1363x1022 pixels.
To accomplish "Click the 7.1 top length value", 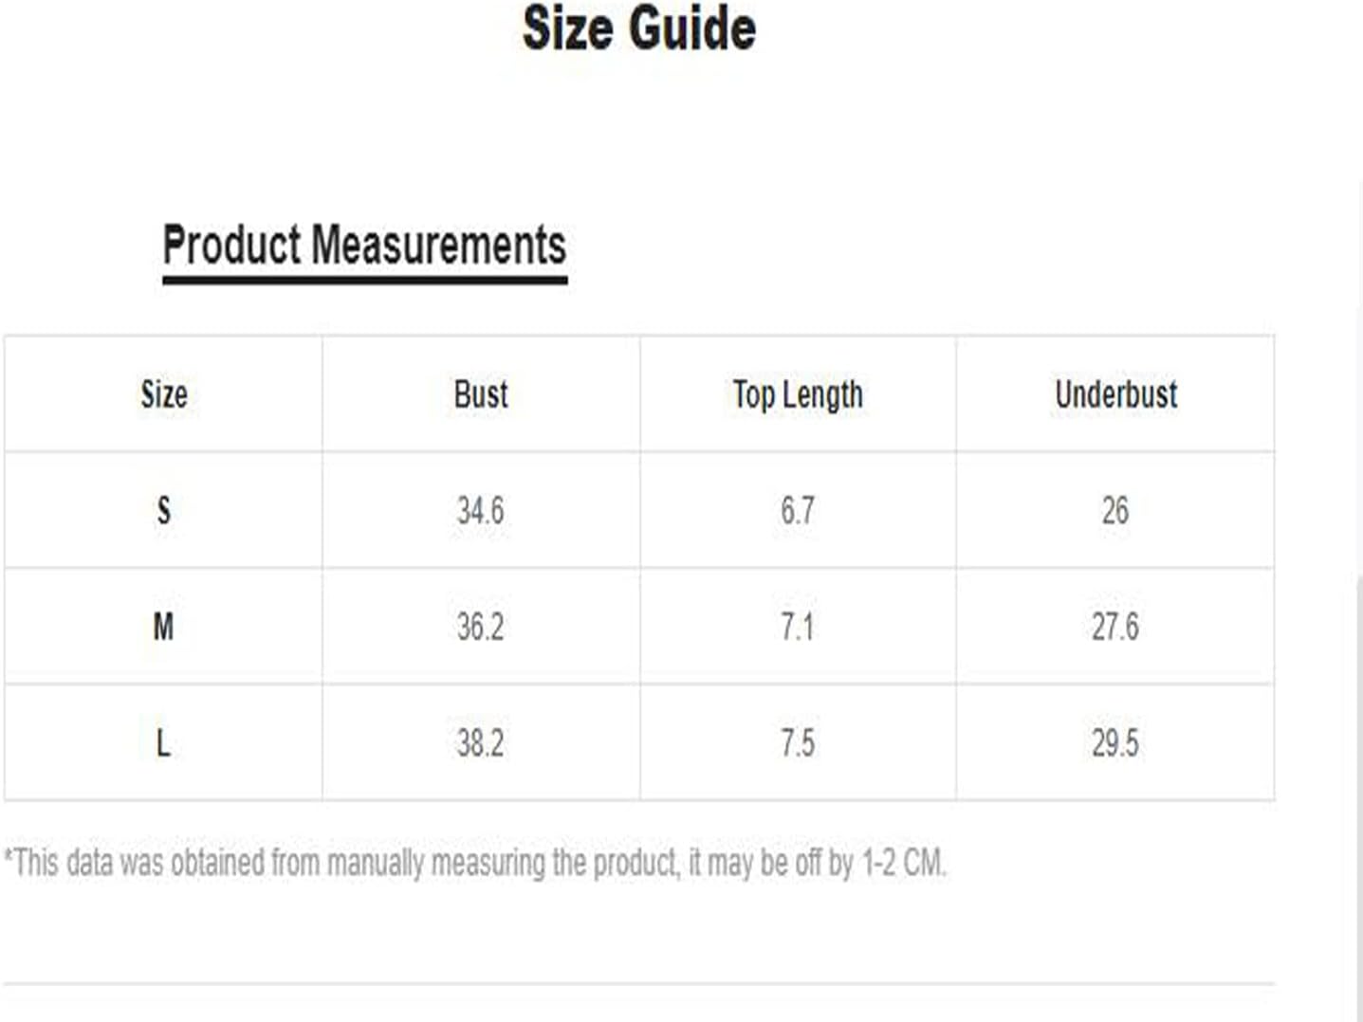I will [x=798, y=627].
